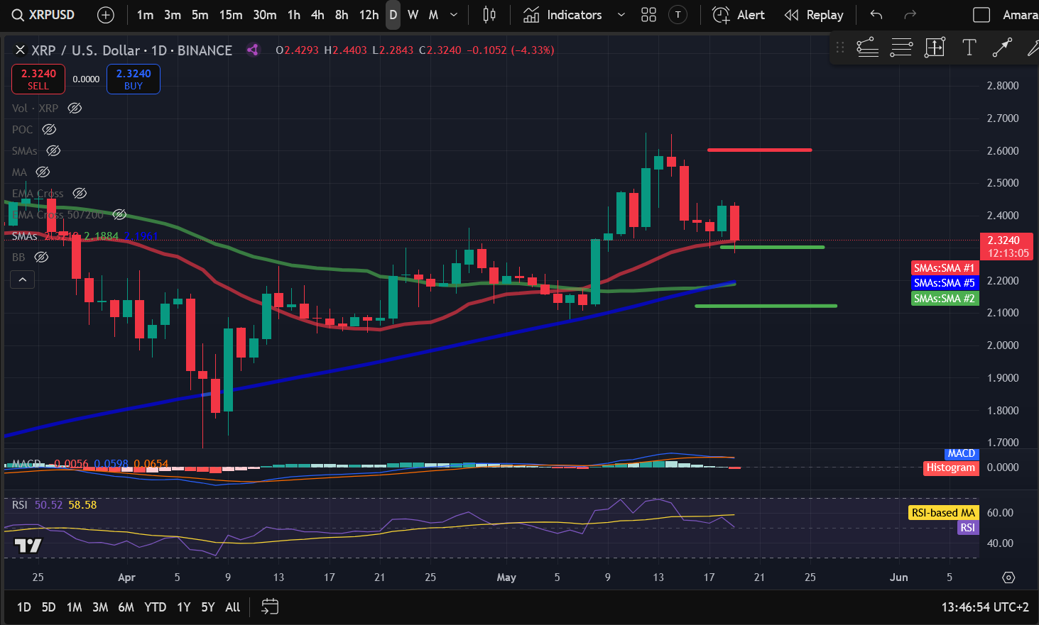
Task: Select trend line drawing tool
Action: (x=867, y=48)
